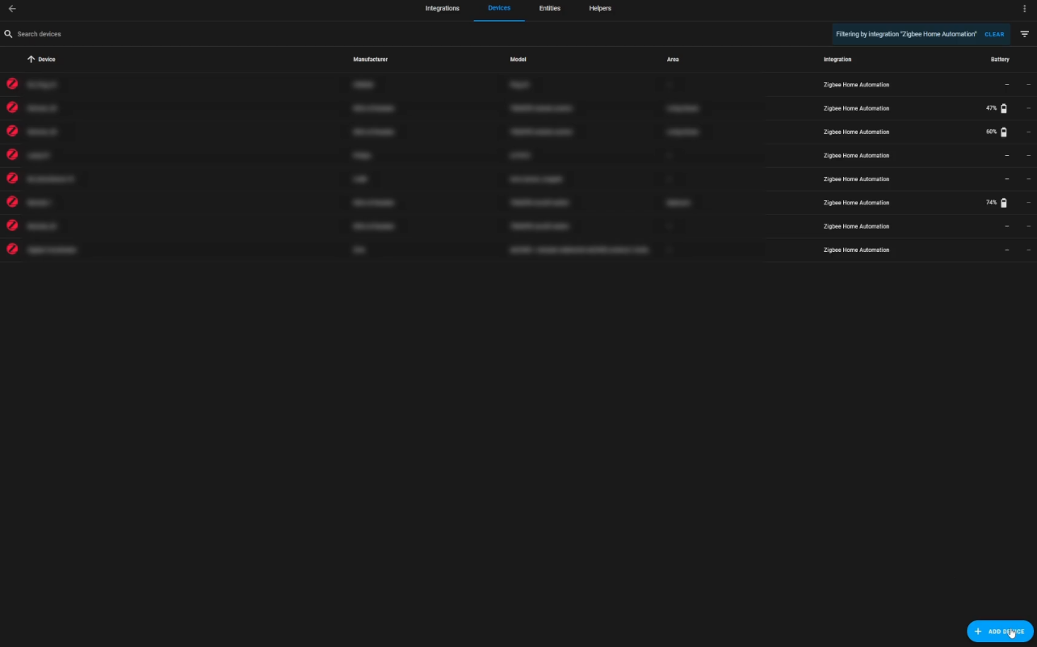Switch to the Integrations tab
The image size is (1037, 647).
[443, 9]
